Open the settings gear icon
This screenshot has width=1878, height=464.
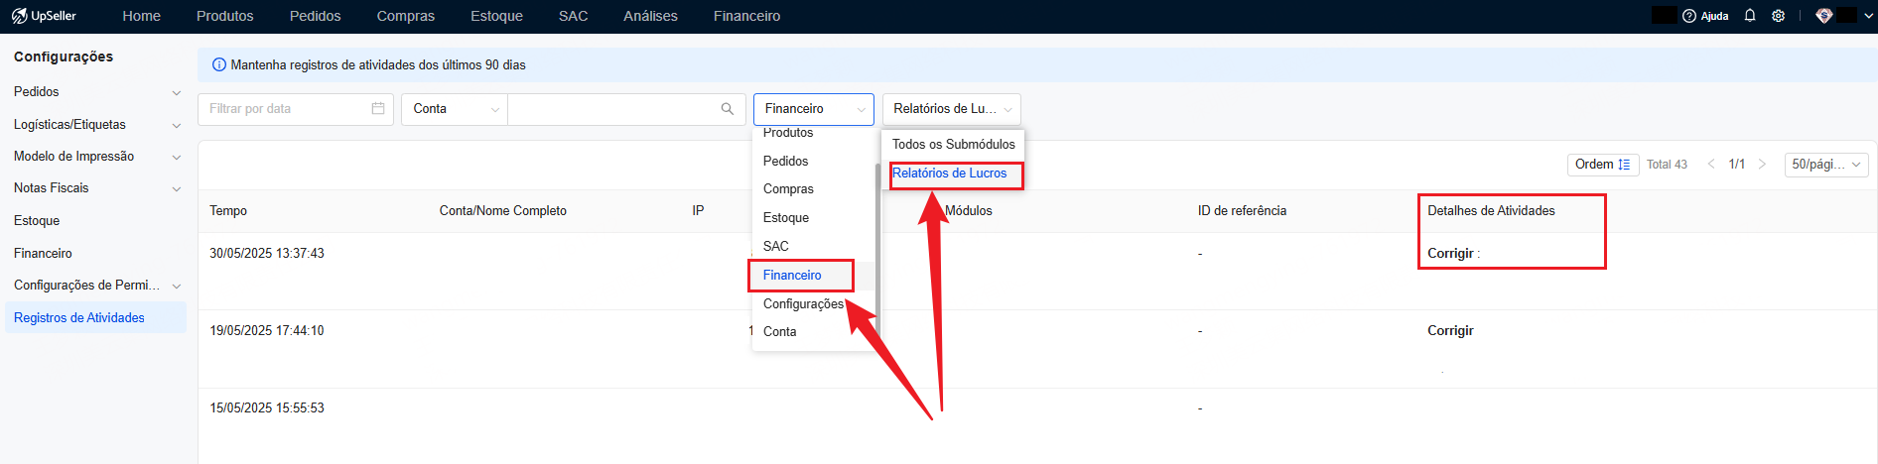click(1779, 16)
